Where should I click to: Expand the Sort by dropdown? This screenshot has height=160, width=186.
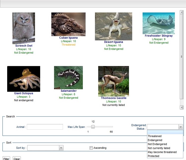click(61, 148)
